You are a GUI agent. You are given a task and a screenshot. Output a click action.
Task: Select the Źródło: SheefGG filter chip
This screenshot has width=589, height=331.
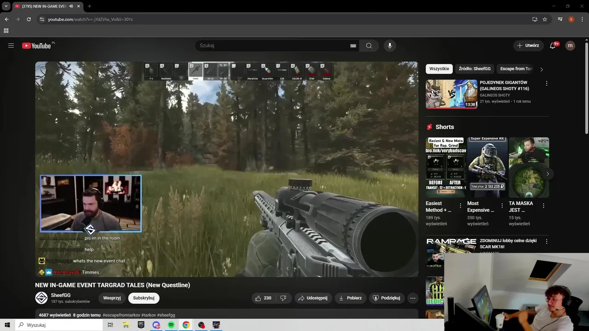(474, 69)
